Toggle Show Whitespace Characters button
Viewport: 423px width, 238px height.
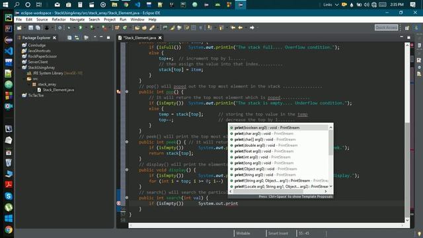201,28
